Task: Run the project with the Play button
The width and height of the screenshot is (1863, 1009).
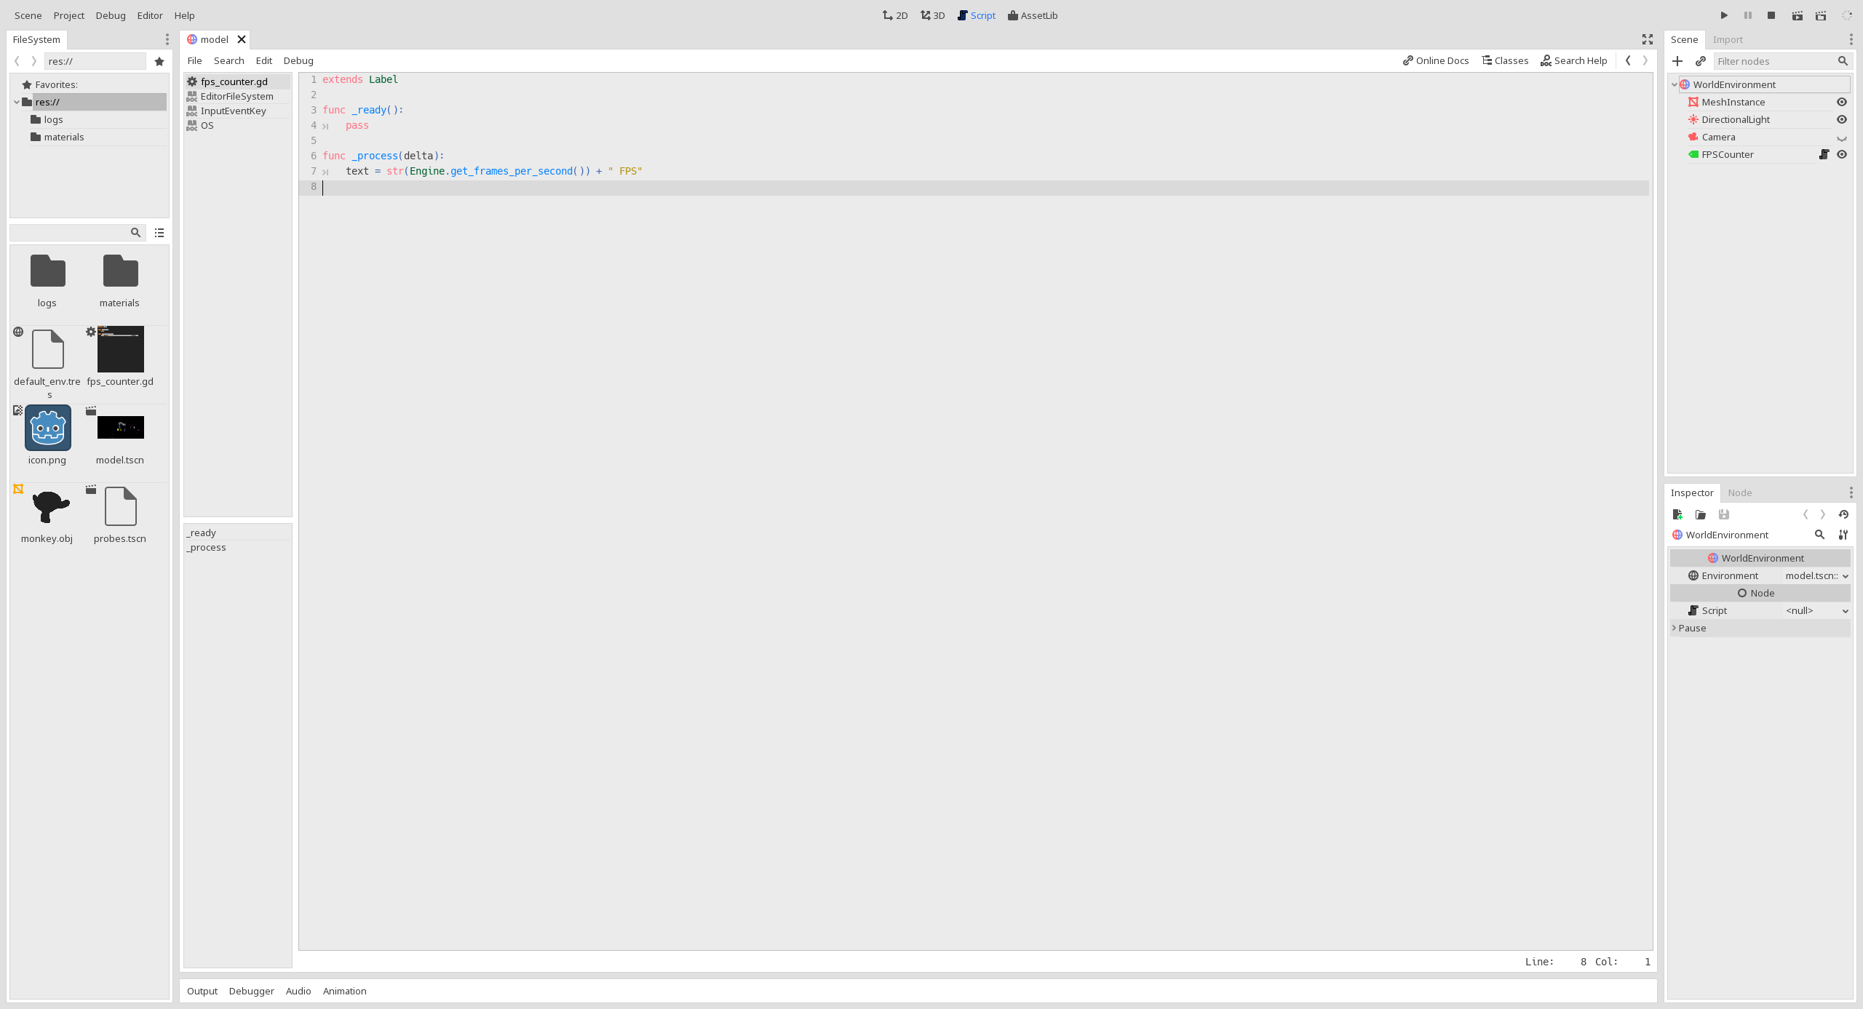Action: [1723, 15]
